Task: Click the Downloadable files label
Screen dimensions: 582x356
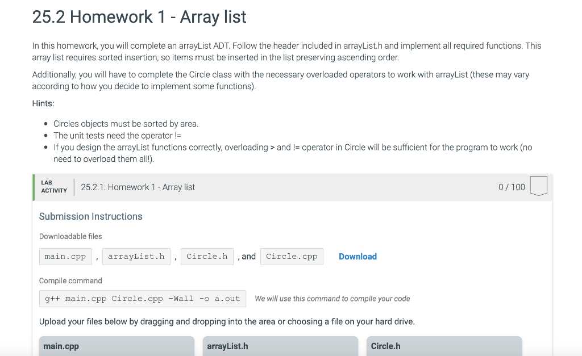Action: tap(70, 236)
